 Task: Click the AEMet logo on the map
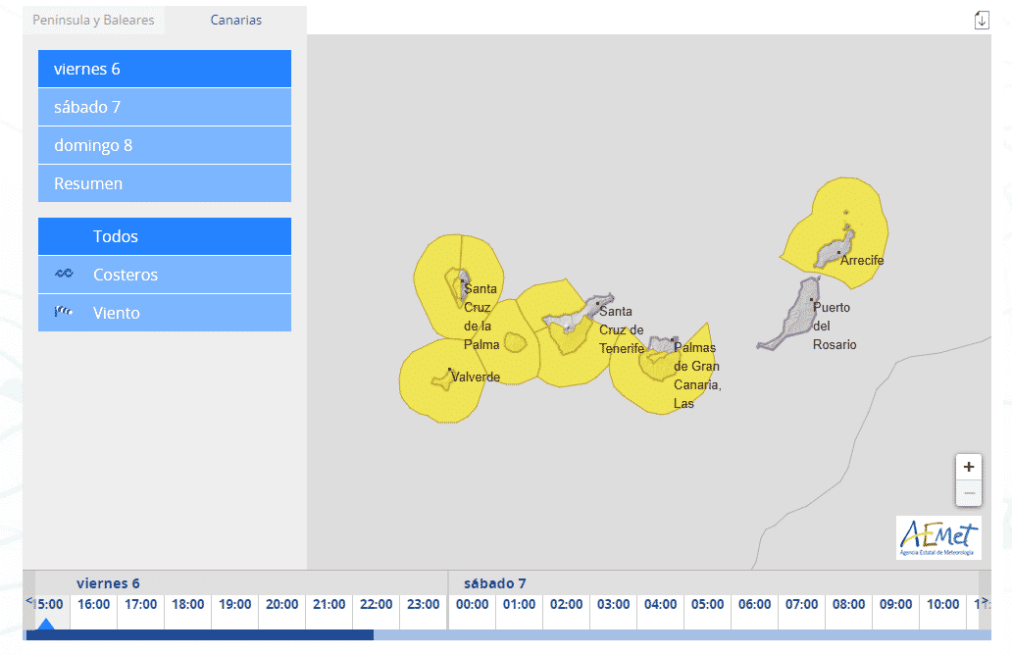click(938, 537)
